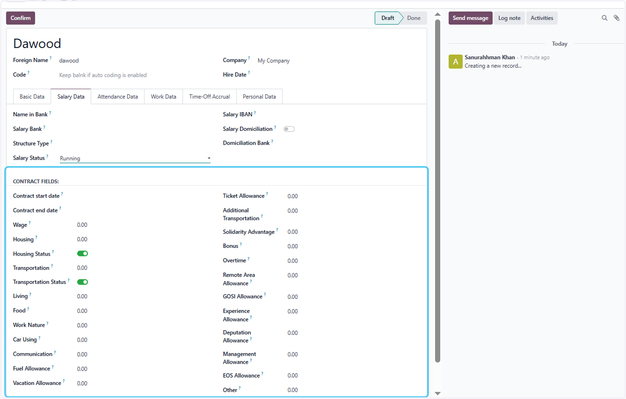The image size is (626, 399).
Task: Click the Housing amount field
Action: click(x=143, y=239)
